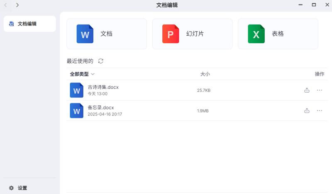Maximize the 文档编辑 window
The image size is (332, 194).
click(314, 5)
